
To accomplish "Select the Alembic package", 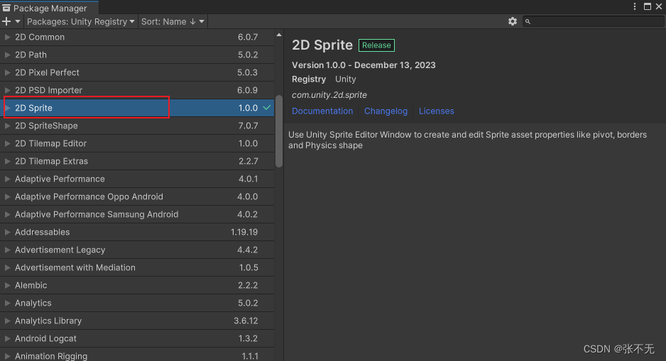I will [x=137, y=286].
